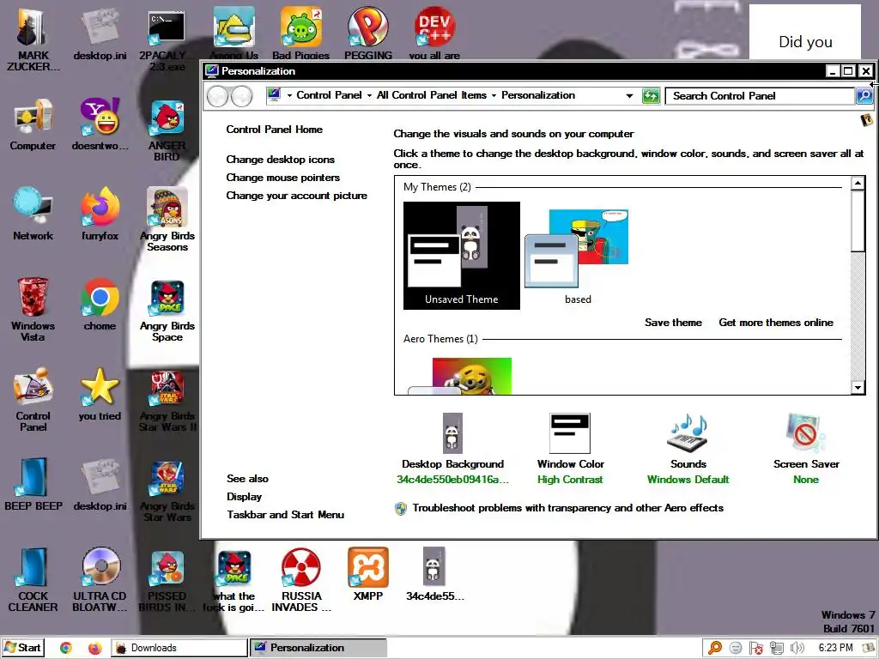
Task: Open the COCK CLEANER desktop icon
Action: click(x=33, y=580)
